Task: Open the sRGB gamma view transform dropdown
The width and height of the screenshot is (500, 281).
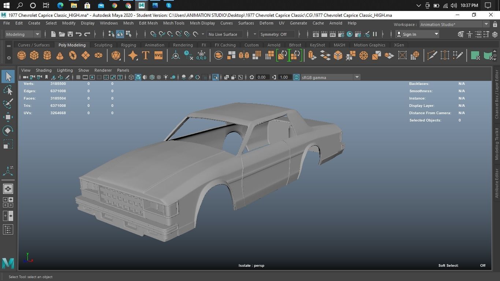Action: (x=331, y=77)
